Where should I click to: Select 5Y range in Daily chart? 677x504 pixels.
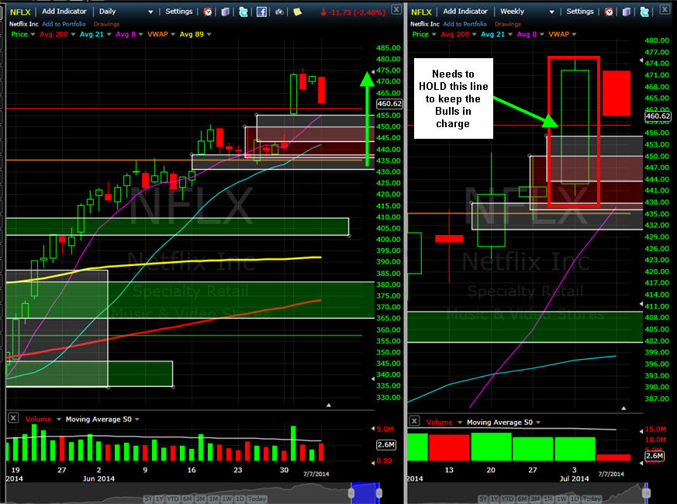point(147,499)
